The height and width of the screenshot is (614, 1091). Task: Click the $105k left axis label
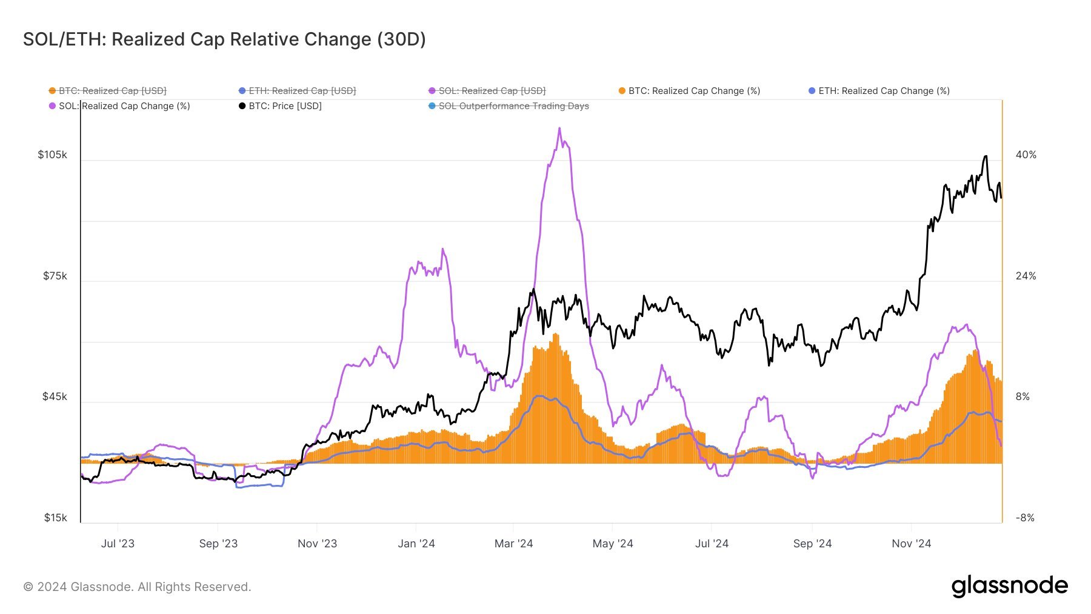[x=52, y=155]
